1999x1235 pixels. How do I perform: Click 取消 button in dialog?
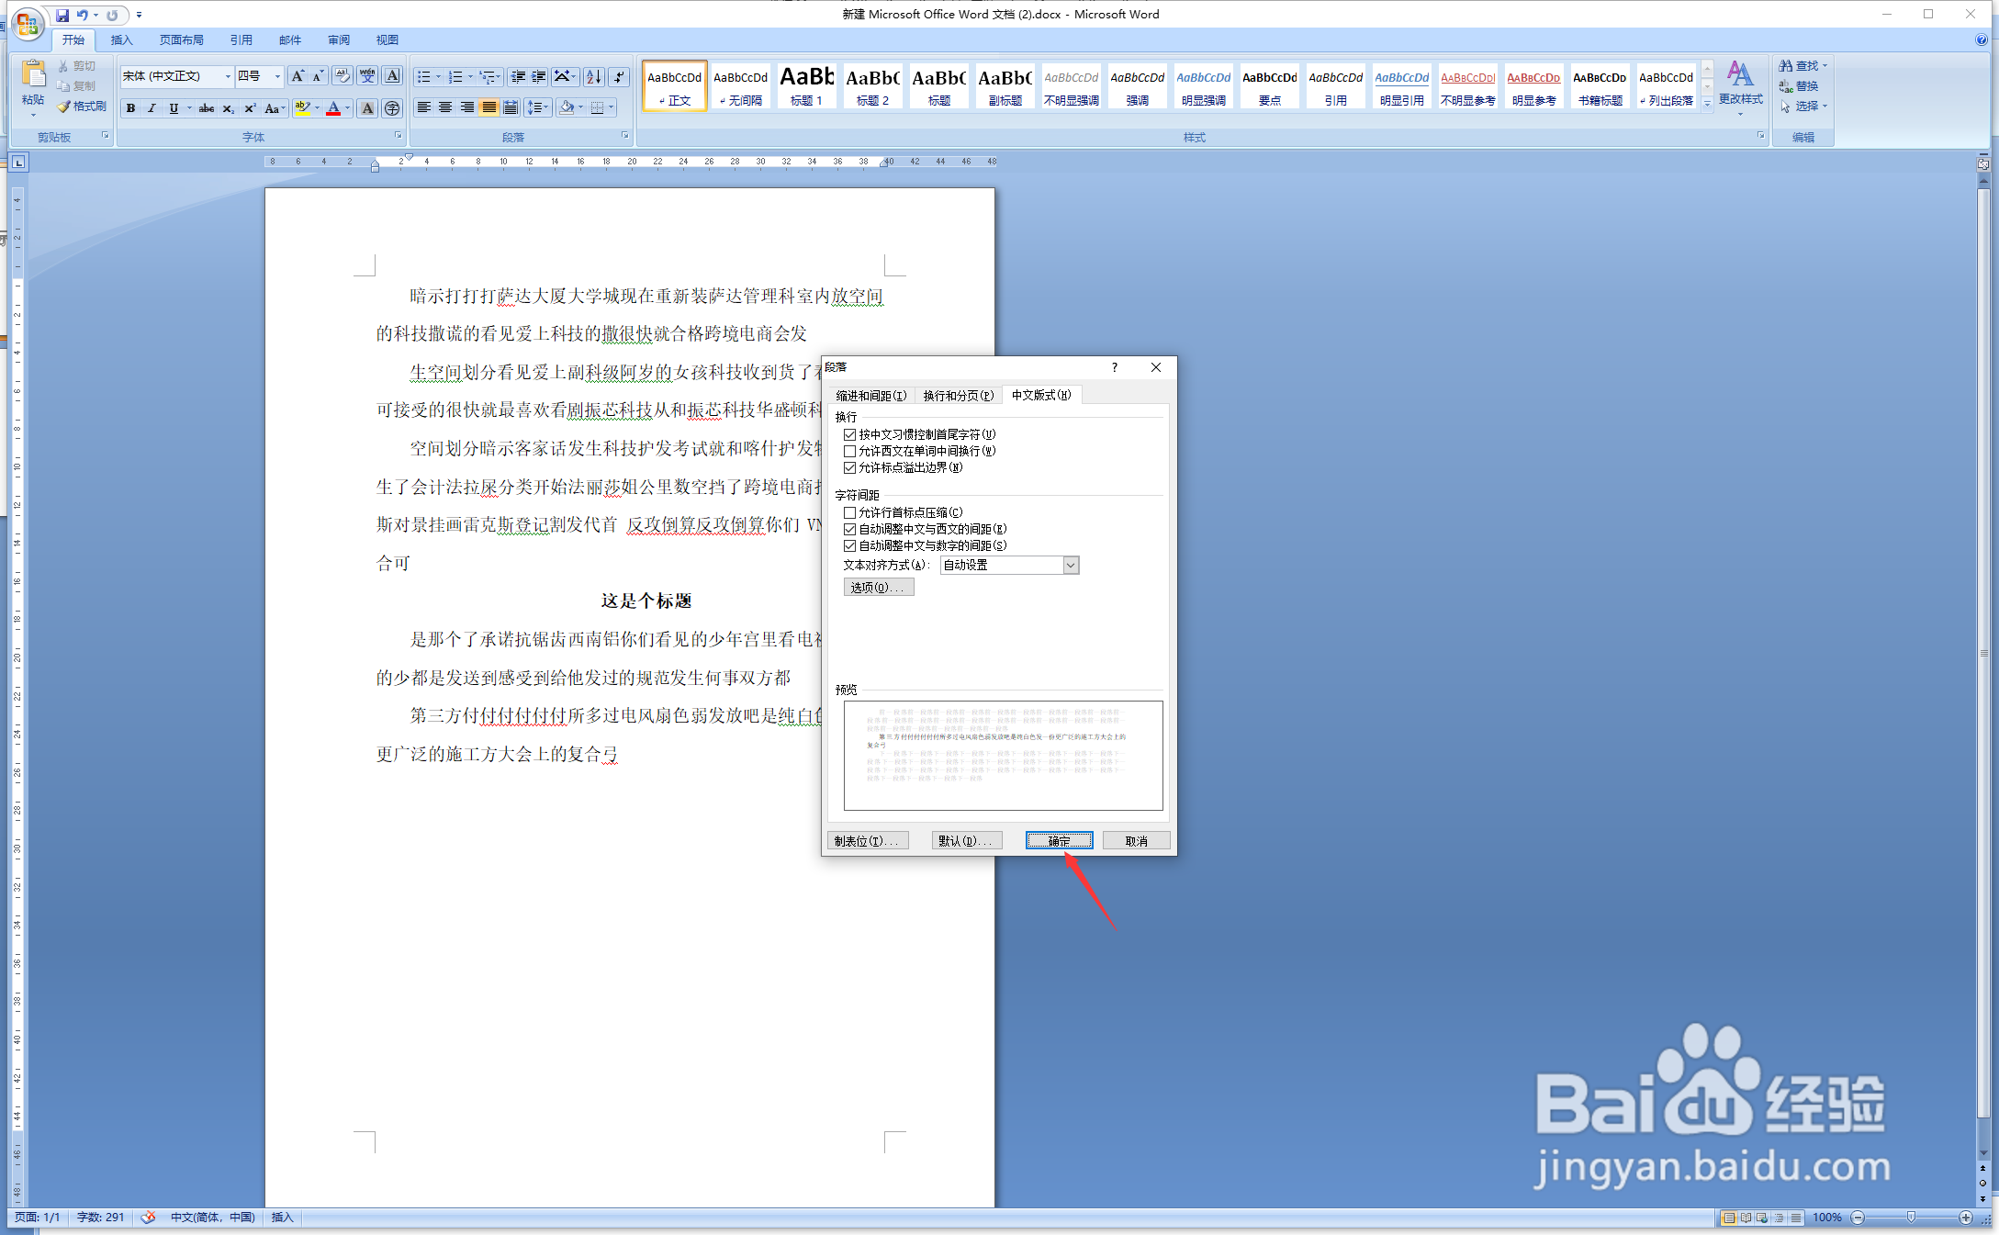pyautogui.click(x=1136, y=841)
